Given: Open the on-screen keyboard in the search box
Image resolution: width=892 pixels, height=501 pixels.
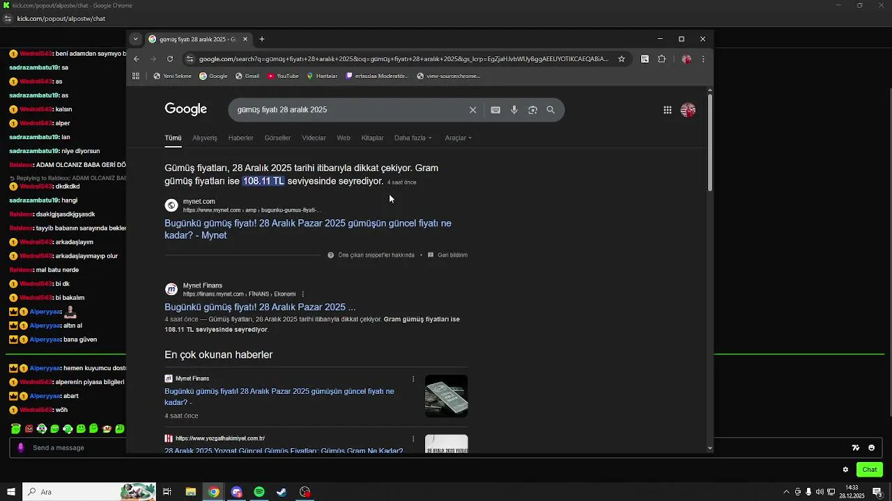Looking at the screenshot, I should (495, 110).
